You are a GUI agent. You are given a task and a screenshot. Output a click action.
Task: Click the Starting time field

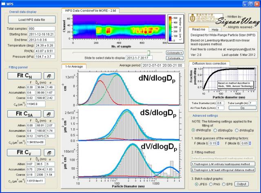42,34
